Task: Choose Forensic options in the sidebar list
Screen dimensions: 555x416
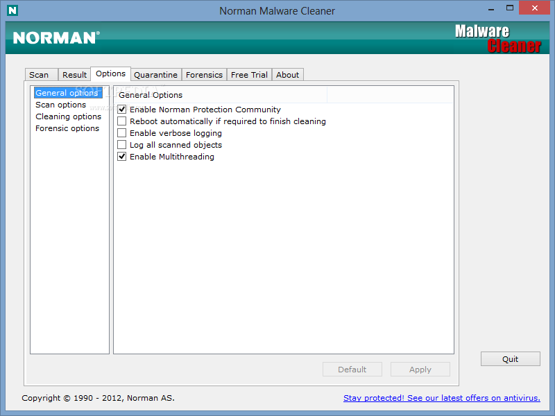Action: pyautogui.click(x=67, y=128)
